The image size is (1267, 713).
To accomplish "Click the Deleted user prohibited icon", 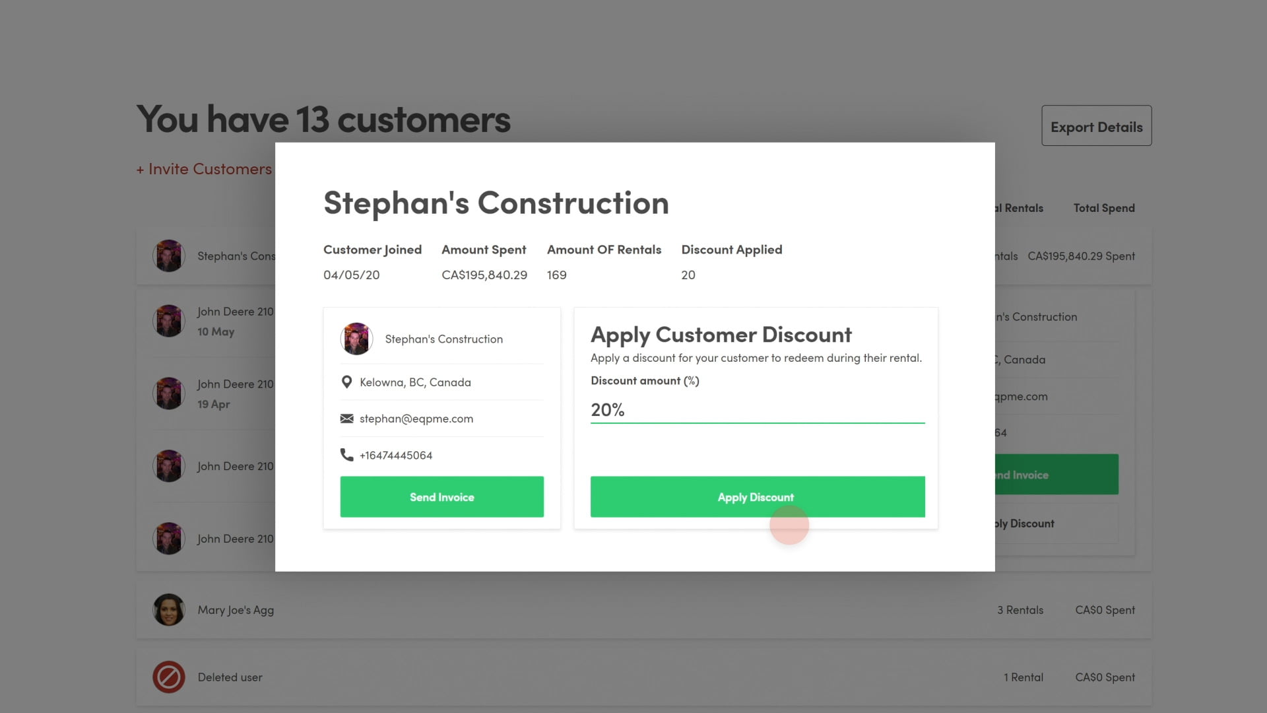I will pyautogui.click(x=169, y=677).
